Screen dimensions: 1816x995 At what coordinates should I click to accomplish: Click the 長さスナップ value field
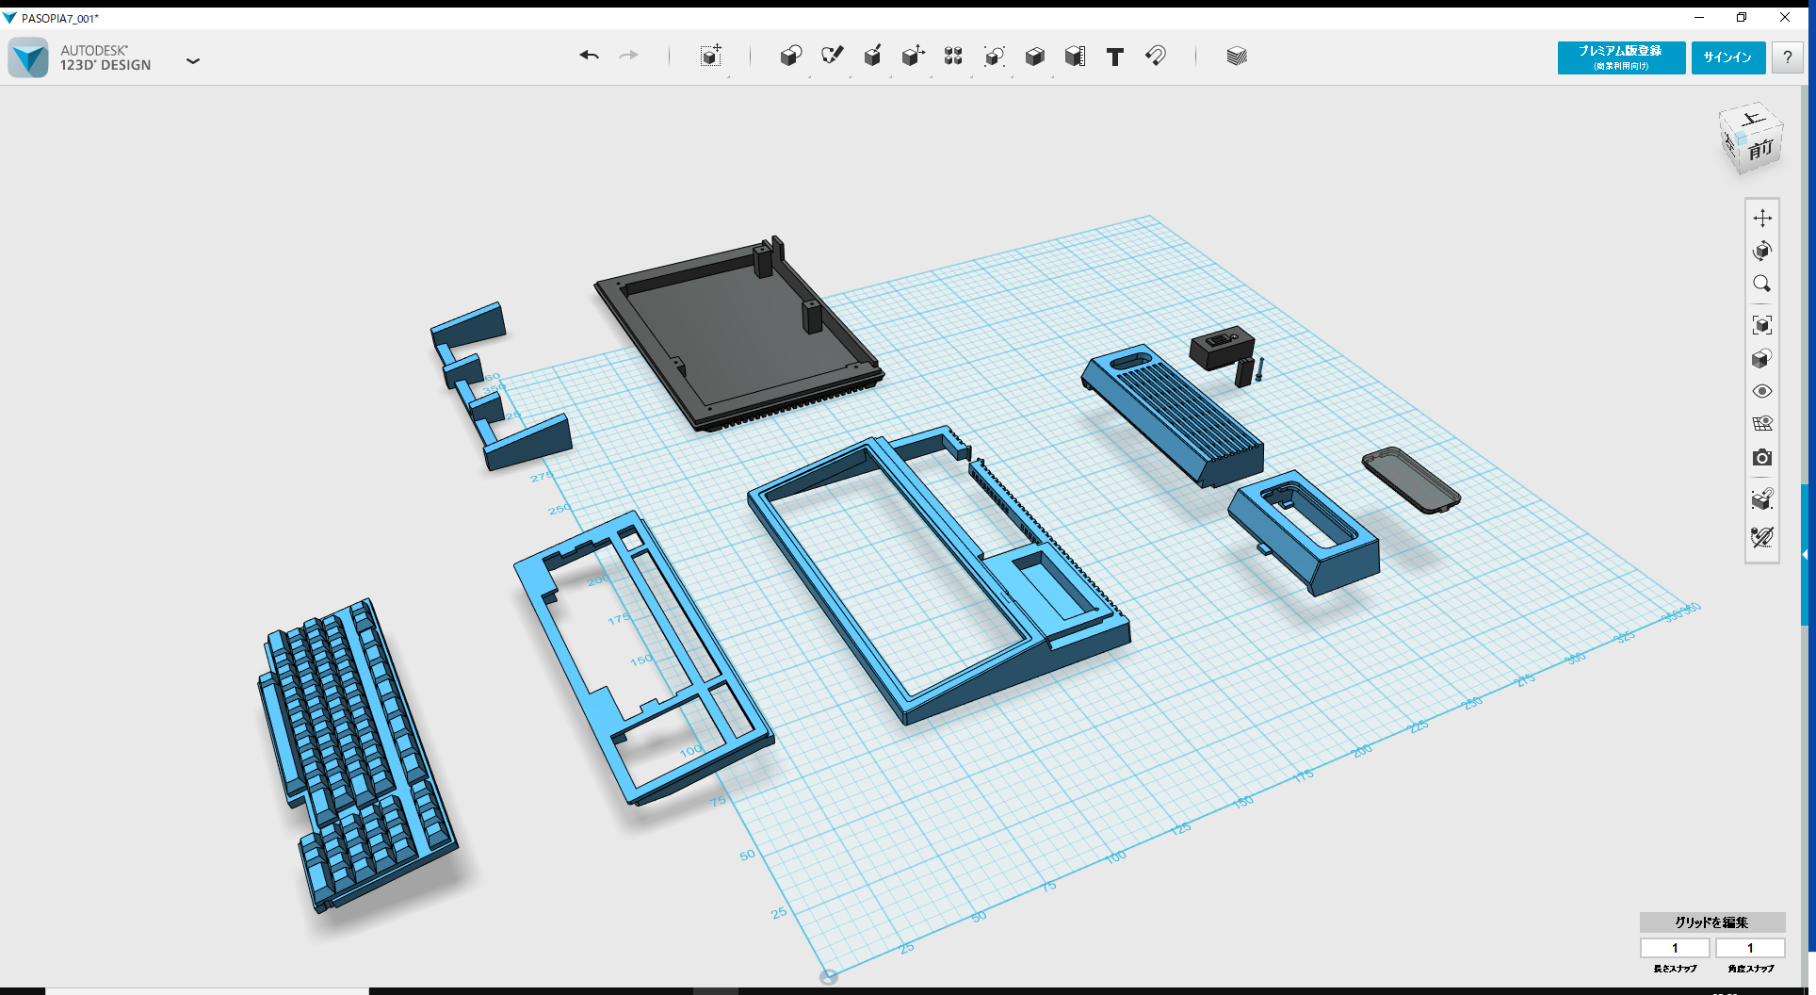coord(1675,948)
